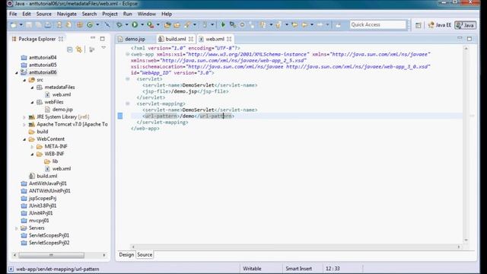The height and width of the screenshot is (274, 487).
Task: Open the New Java Class dropdown arrow
Action: tap(97, 25)
